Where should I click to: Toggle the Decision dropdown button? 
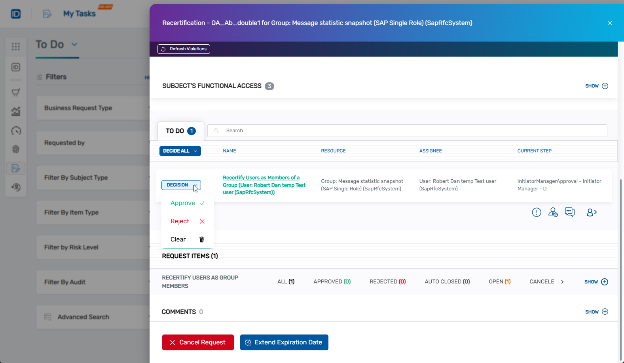tap(181, 185)
